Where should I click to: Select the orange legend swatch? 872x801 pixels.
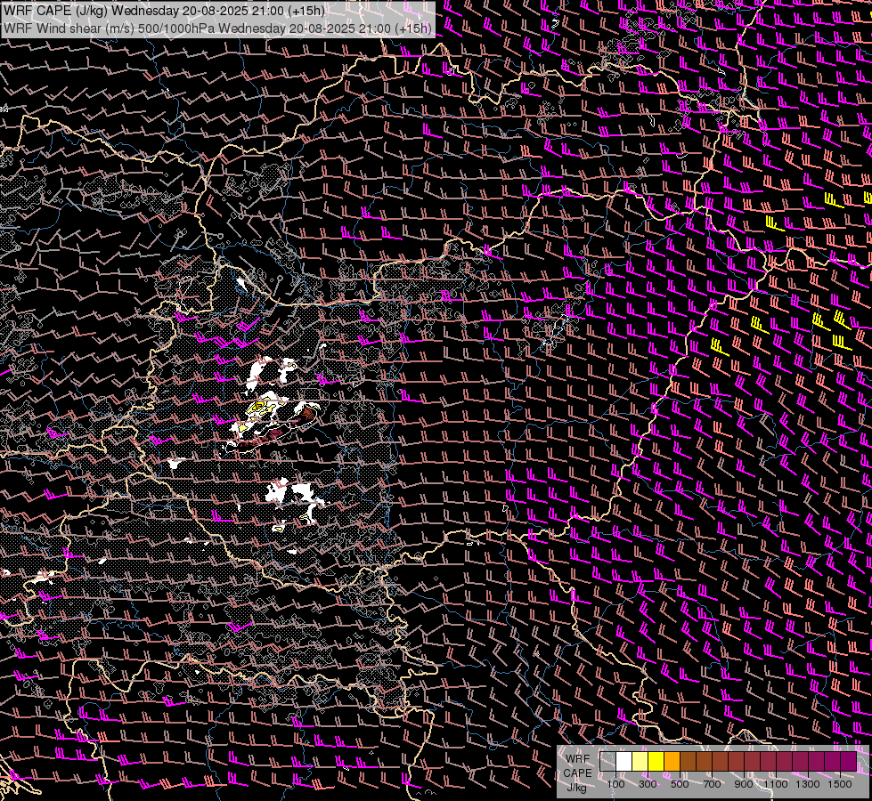672,762
